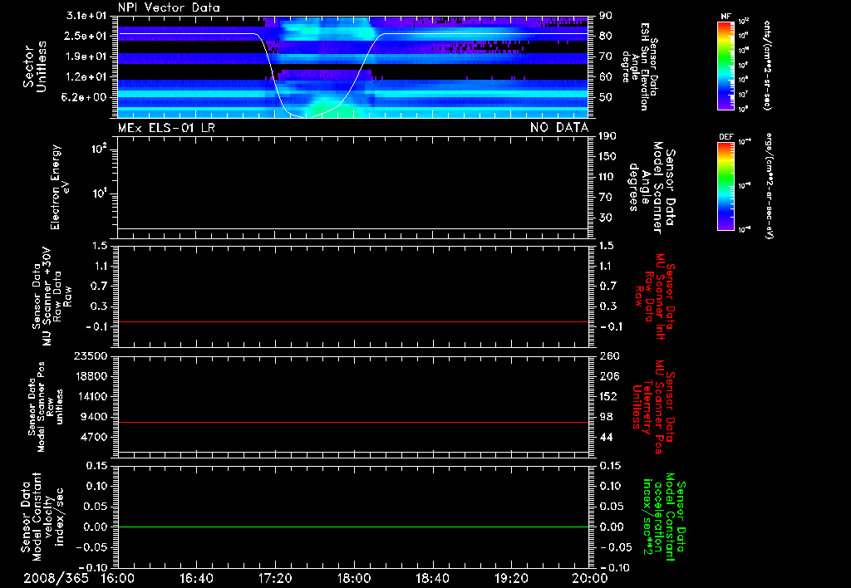The width and height of the screenshot is (851, 588).
Task: Click the "2008/365" date label
Action: pyautogui.click(x=56, y=578)
